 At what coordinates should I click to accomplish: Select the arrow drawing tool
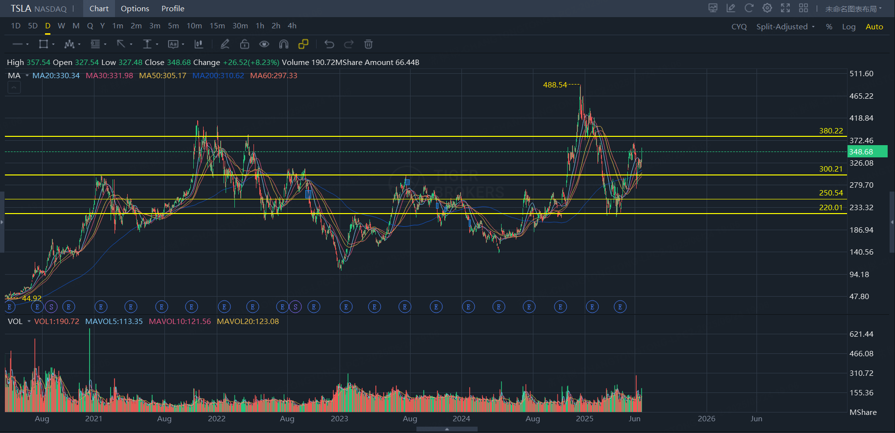121,44
